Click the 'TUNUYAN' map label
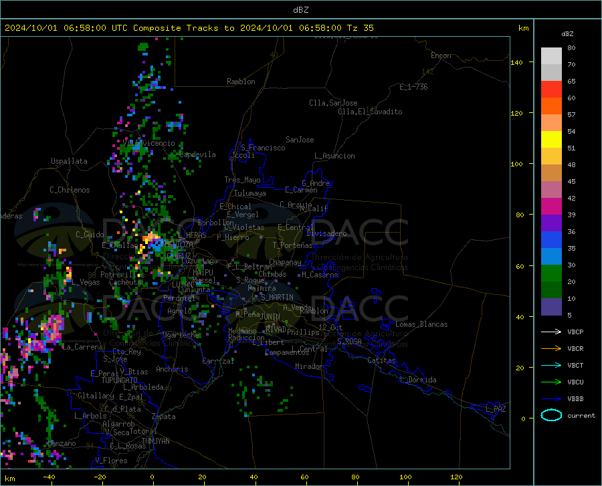Screen dimensions: 602x486 tap(155, 441)
